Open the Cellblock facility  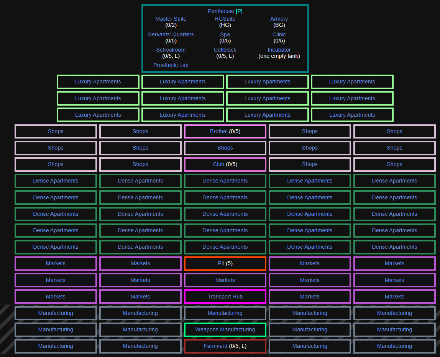coord(225,50)
